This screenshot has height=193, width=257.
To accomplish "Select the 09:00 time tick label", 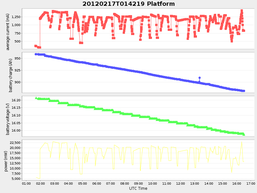I will [138, 184].
